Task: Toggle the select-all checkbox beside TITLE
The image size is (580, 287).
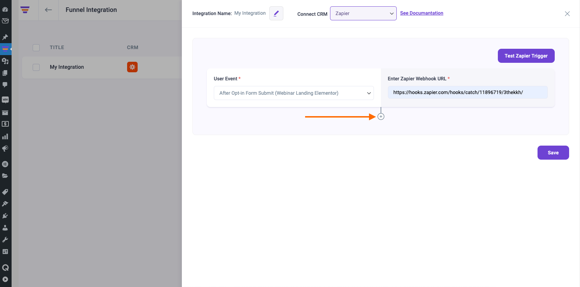Action: 36,48
